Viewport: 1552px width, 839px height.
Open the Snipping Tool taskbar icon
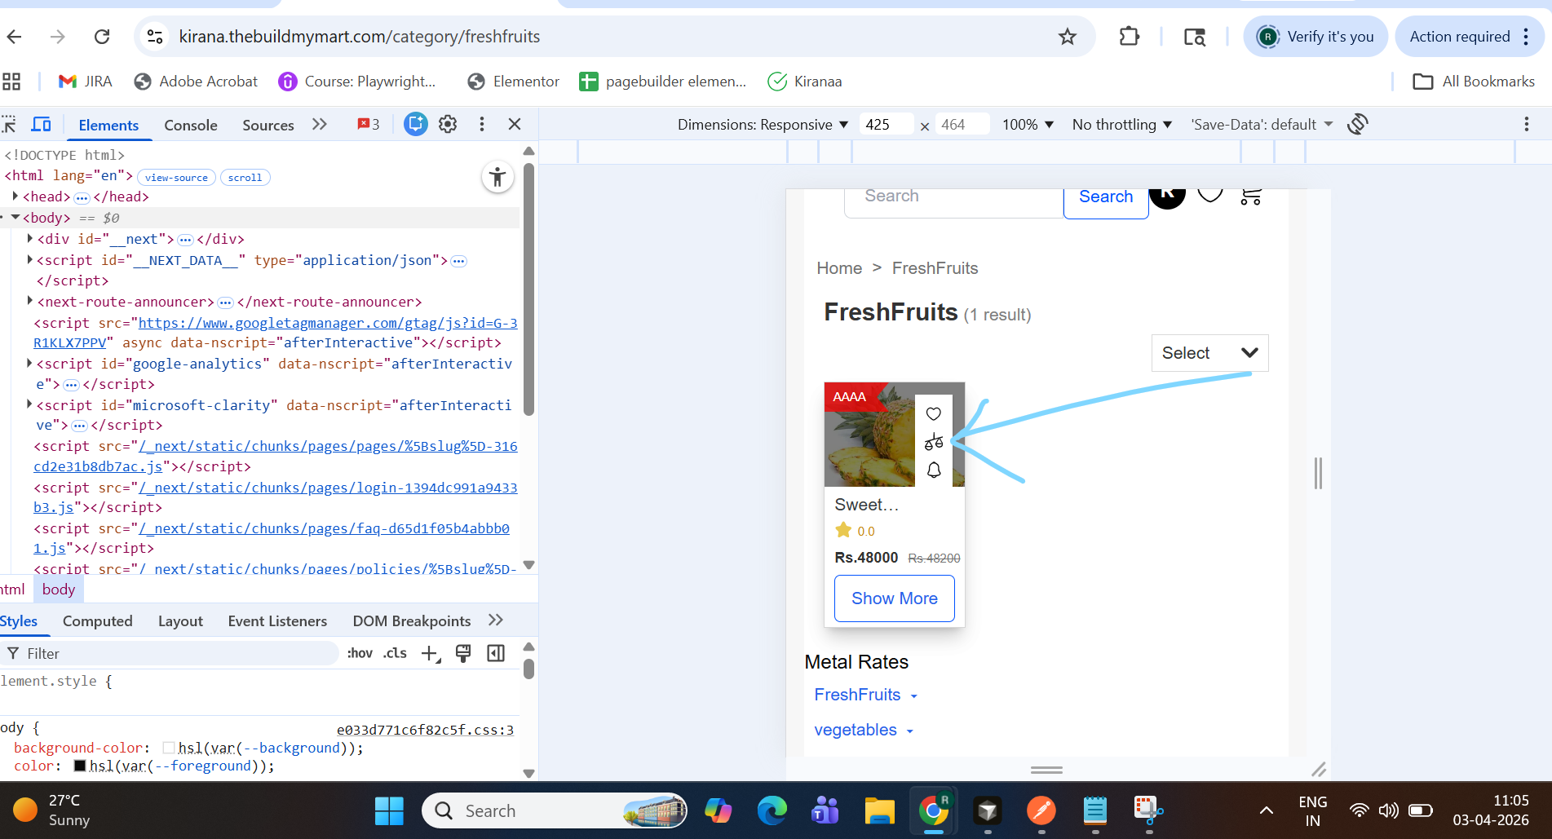[x=1148, y=810]
